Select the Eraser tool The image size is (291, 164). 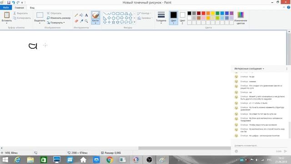coord(76,21)
